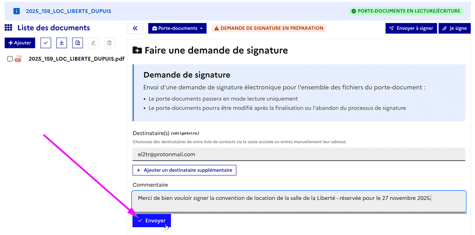Click the pencil rename icon
Viewport: 475px width, 235px height.
tap(94, 43)
